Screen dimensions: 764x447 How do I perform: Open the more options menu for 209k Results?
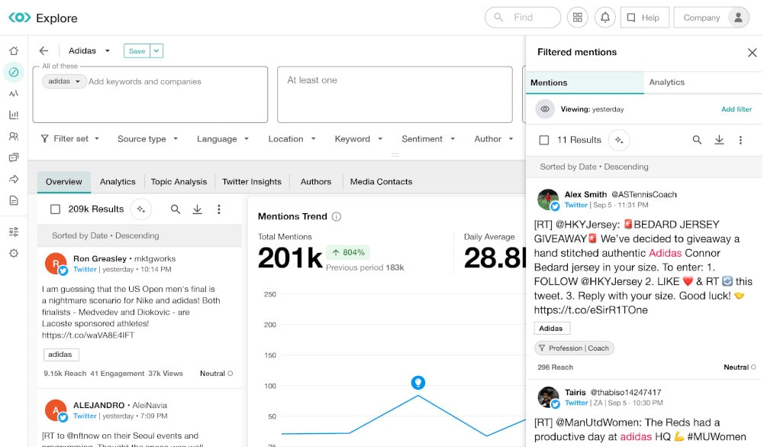pyautogui.click(x=219, y=209)
